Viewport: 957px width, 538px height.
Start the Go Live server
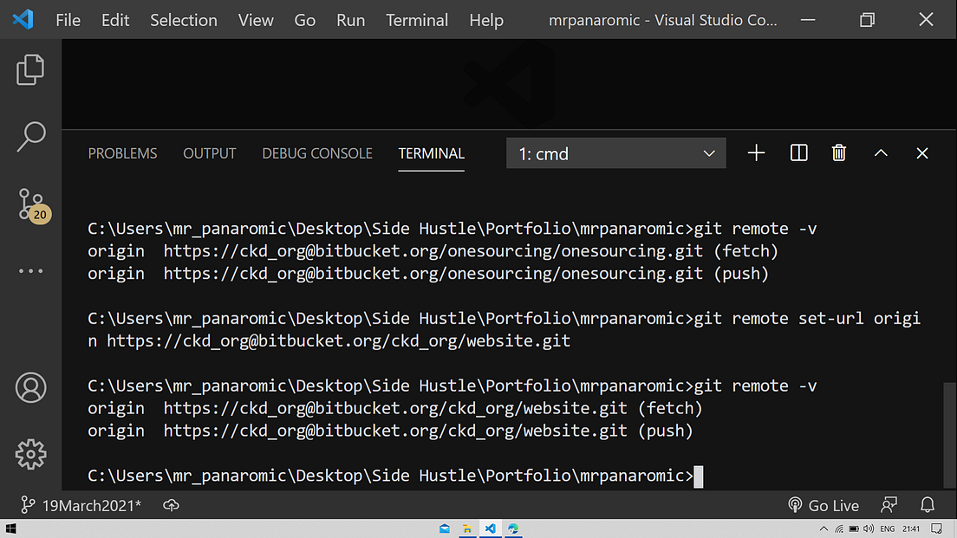pyautogui.click(x=823, y=505)
